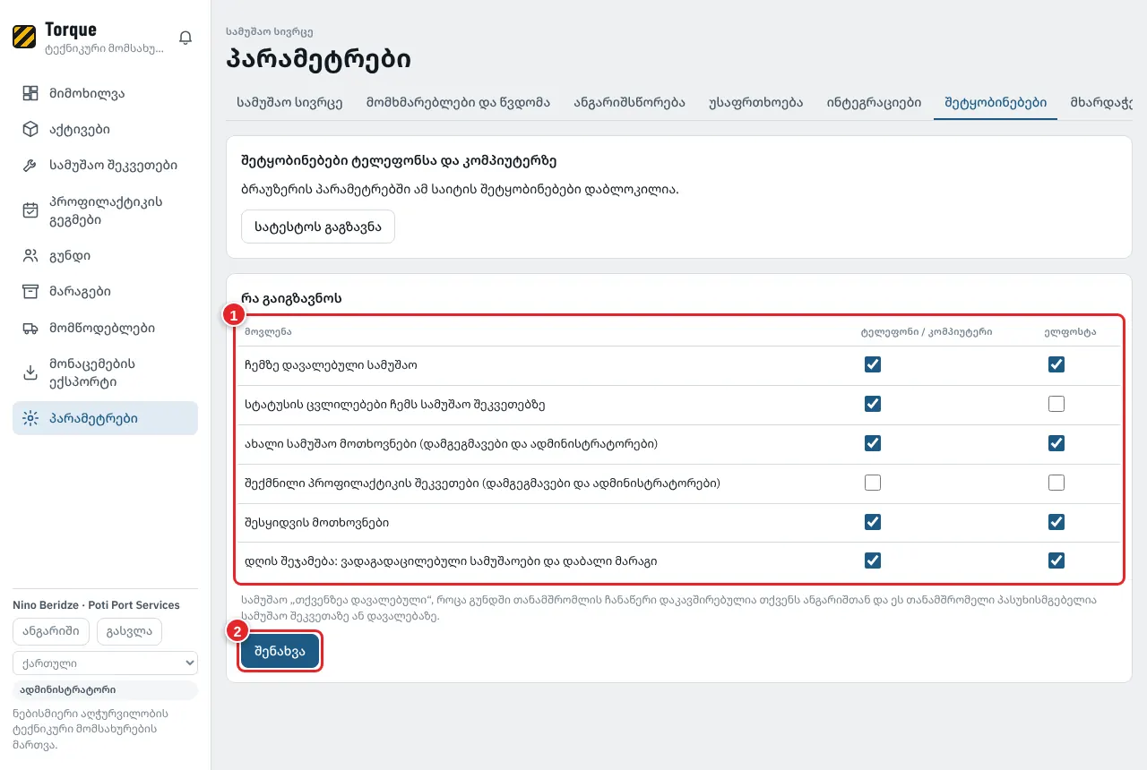Open მომწოდებლები in the sidebar
The height and width of the screenshot is (770, 1147).
point(105,329)
